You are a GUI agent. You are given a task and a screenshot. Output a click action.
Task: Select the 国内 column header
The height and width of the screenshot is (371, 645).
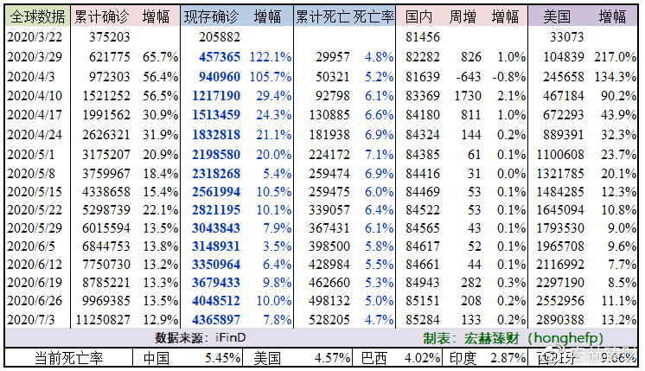pos(420,16)
